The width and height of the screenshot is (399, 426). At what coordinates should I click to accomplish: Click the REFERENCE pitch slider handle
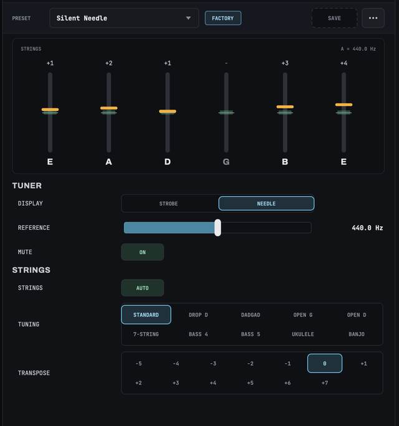218,228
